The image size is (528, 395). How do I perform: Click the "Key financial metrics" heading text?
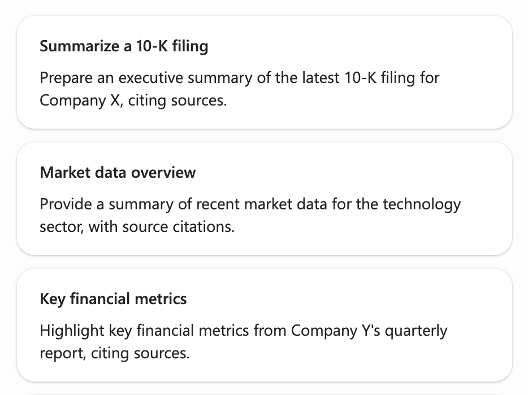pos(113,299)
